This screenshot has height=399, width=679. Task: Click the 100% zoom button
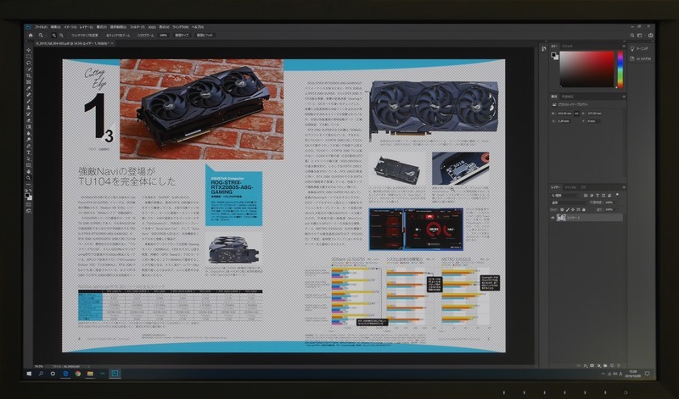click(164, 36)
